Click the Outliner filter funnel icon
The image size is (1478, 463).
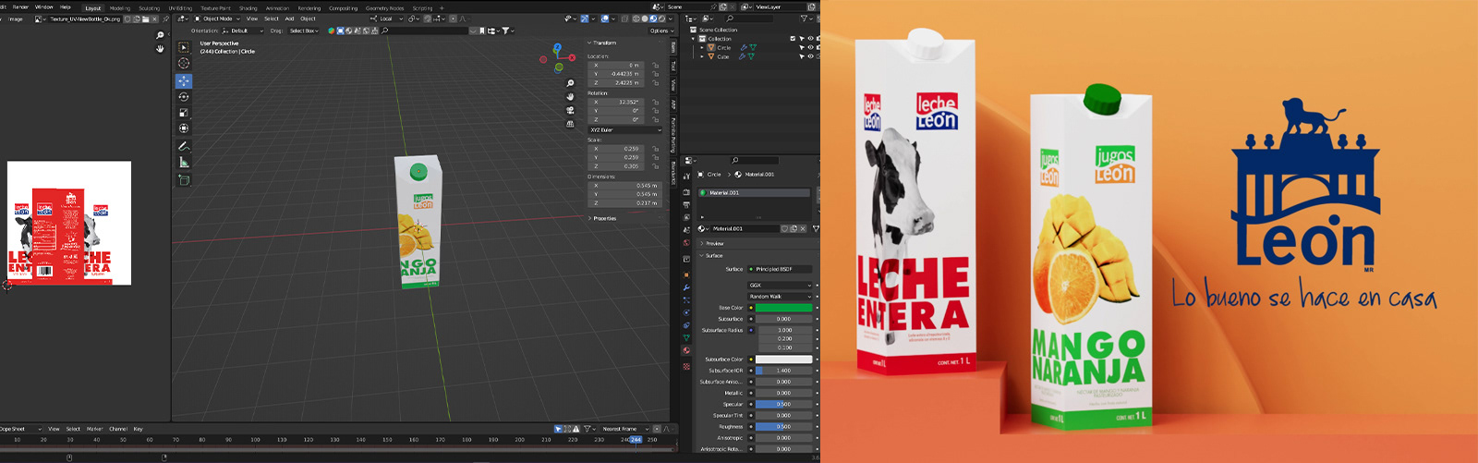tap(805, 18)
